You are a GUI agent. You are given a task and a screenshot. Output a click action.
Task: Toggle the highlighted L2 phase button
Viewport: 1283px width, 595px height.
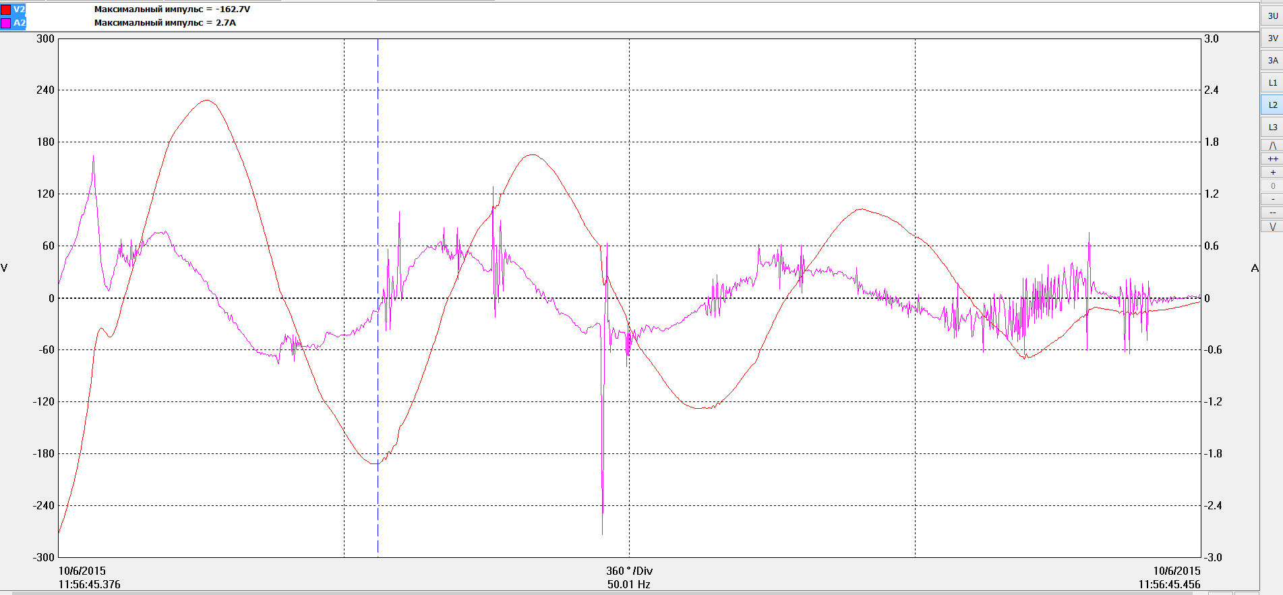(1272, 105)
